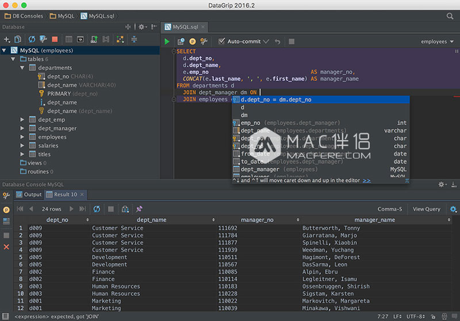
Task: Close the Result 10 tab
Action: point(82,195)
